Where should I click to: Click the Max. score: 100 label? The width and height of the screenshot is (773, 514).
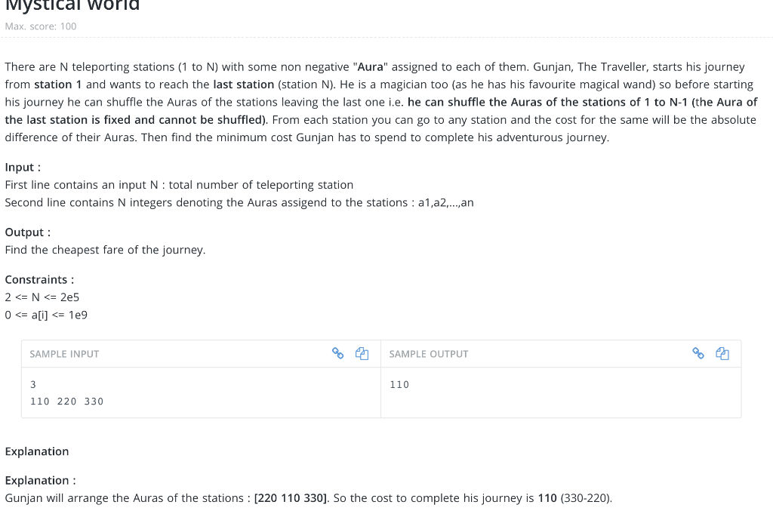[x=40, y=26]
